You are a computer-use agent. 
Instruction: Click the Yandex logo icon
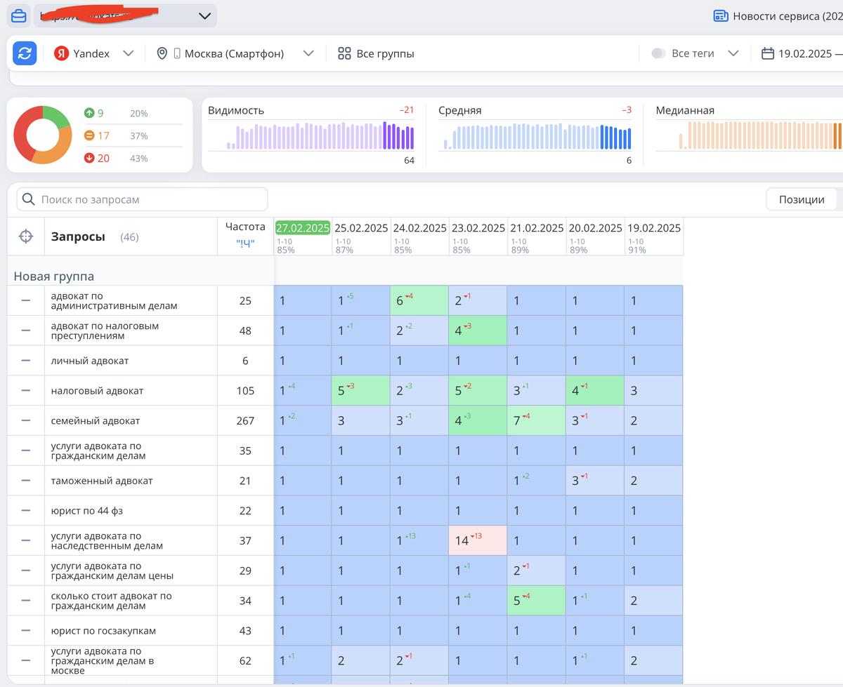pyautogui.click(x=62, y=53)
